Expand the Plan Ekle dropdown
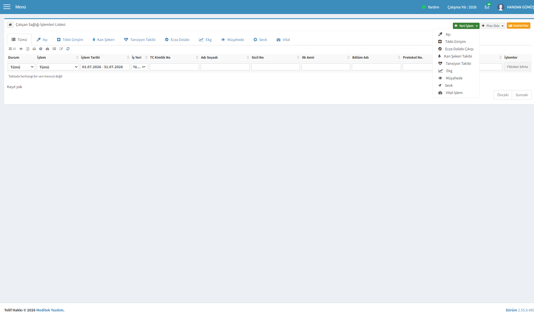 coord(493,26)
